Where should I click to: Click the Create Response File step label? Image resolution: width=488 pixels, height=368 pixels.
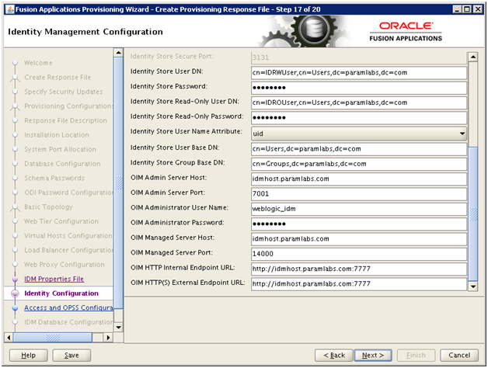click(x=58, y=77)
